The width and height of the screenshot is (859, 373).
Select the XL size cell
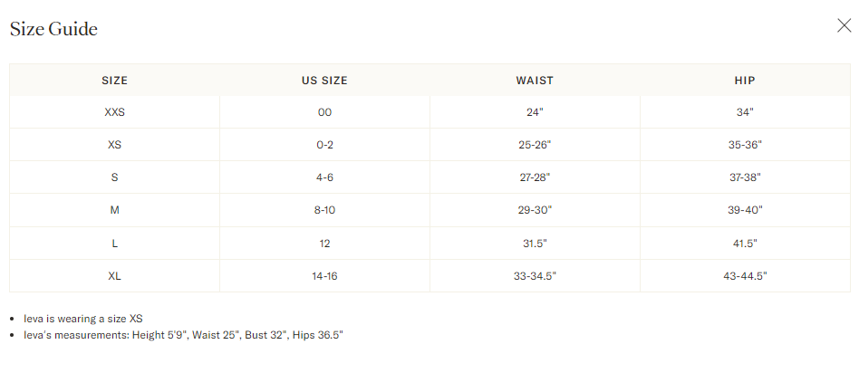(114, 275)
